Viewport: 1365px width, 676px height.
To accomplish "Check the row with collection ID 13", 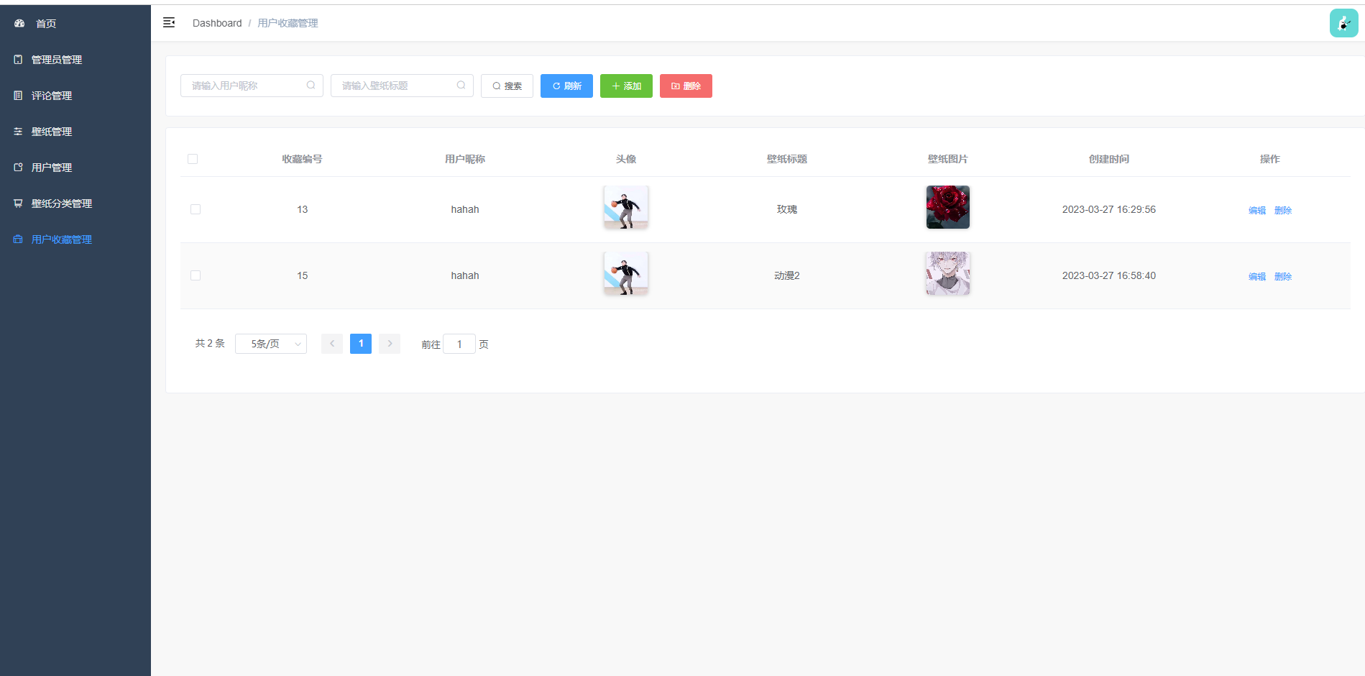I will tap(196, 209).
